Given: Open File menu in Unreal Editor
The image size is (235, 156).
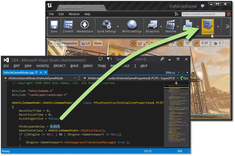Looking at the screenshot, I should click(51, 14).
